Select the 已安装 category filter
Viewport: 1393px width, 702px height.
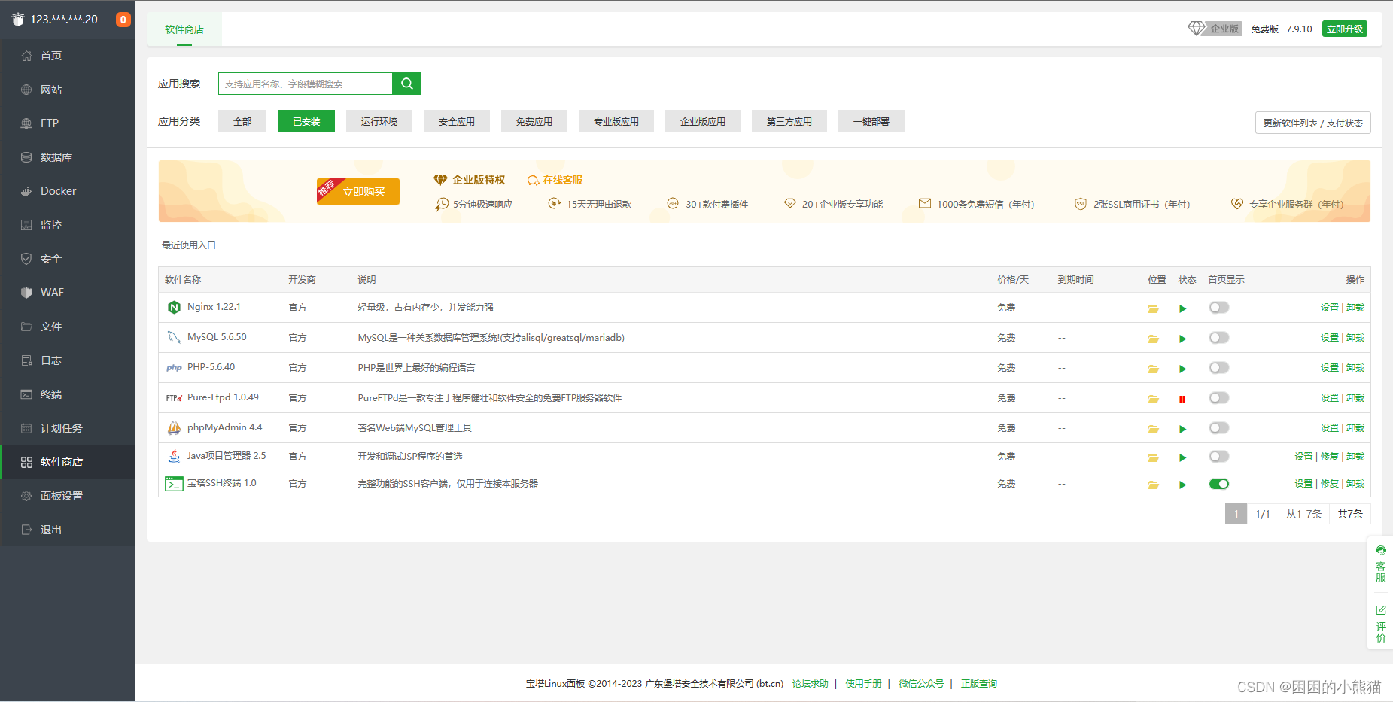pyautogui.click(x=306, y=121)
